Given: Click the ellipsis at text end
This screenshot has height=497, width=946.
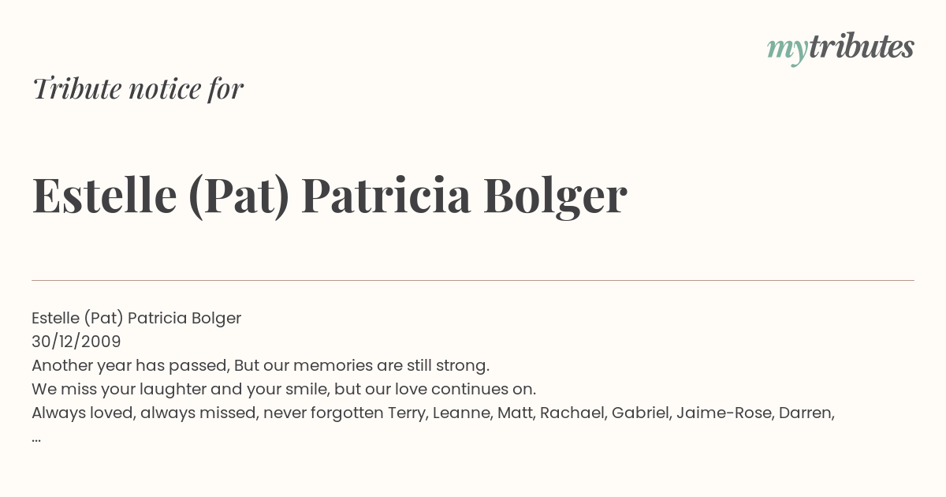Looking at the screenshot, I should point(36,439).
